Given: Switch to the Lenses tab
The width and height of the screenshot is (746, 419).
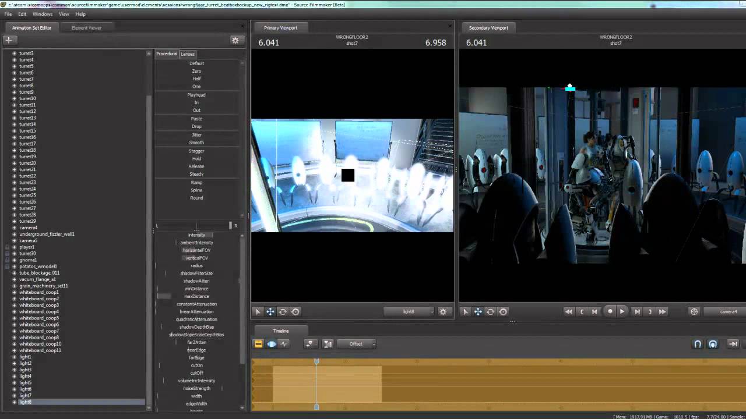Looking at the screenshot, I should 188,54.
